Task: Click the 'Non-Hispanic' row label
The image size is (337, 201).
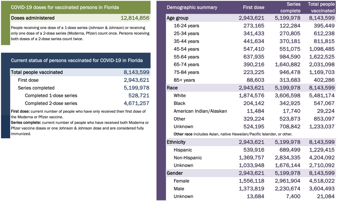Action: click(x=188, y=157)
